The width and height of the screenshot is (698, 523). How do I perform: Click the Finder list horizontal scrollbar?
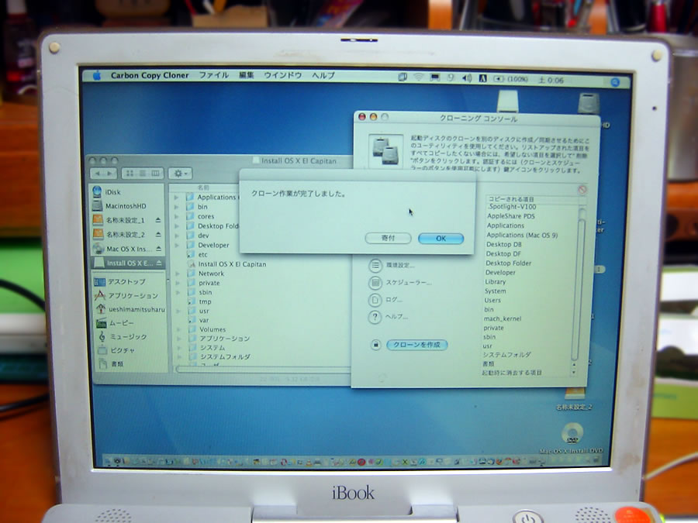coord(264,369)
